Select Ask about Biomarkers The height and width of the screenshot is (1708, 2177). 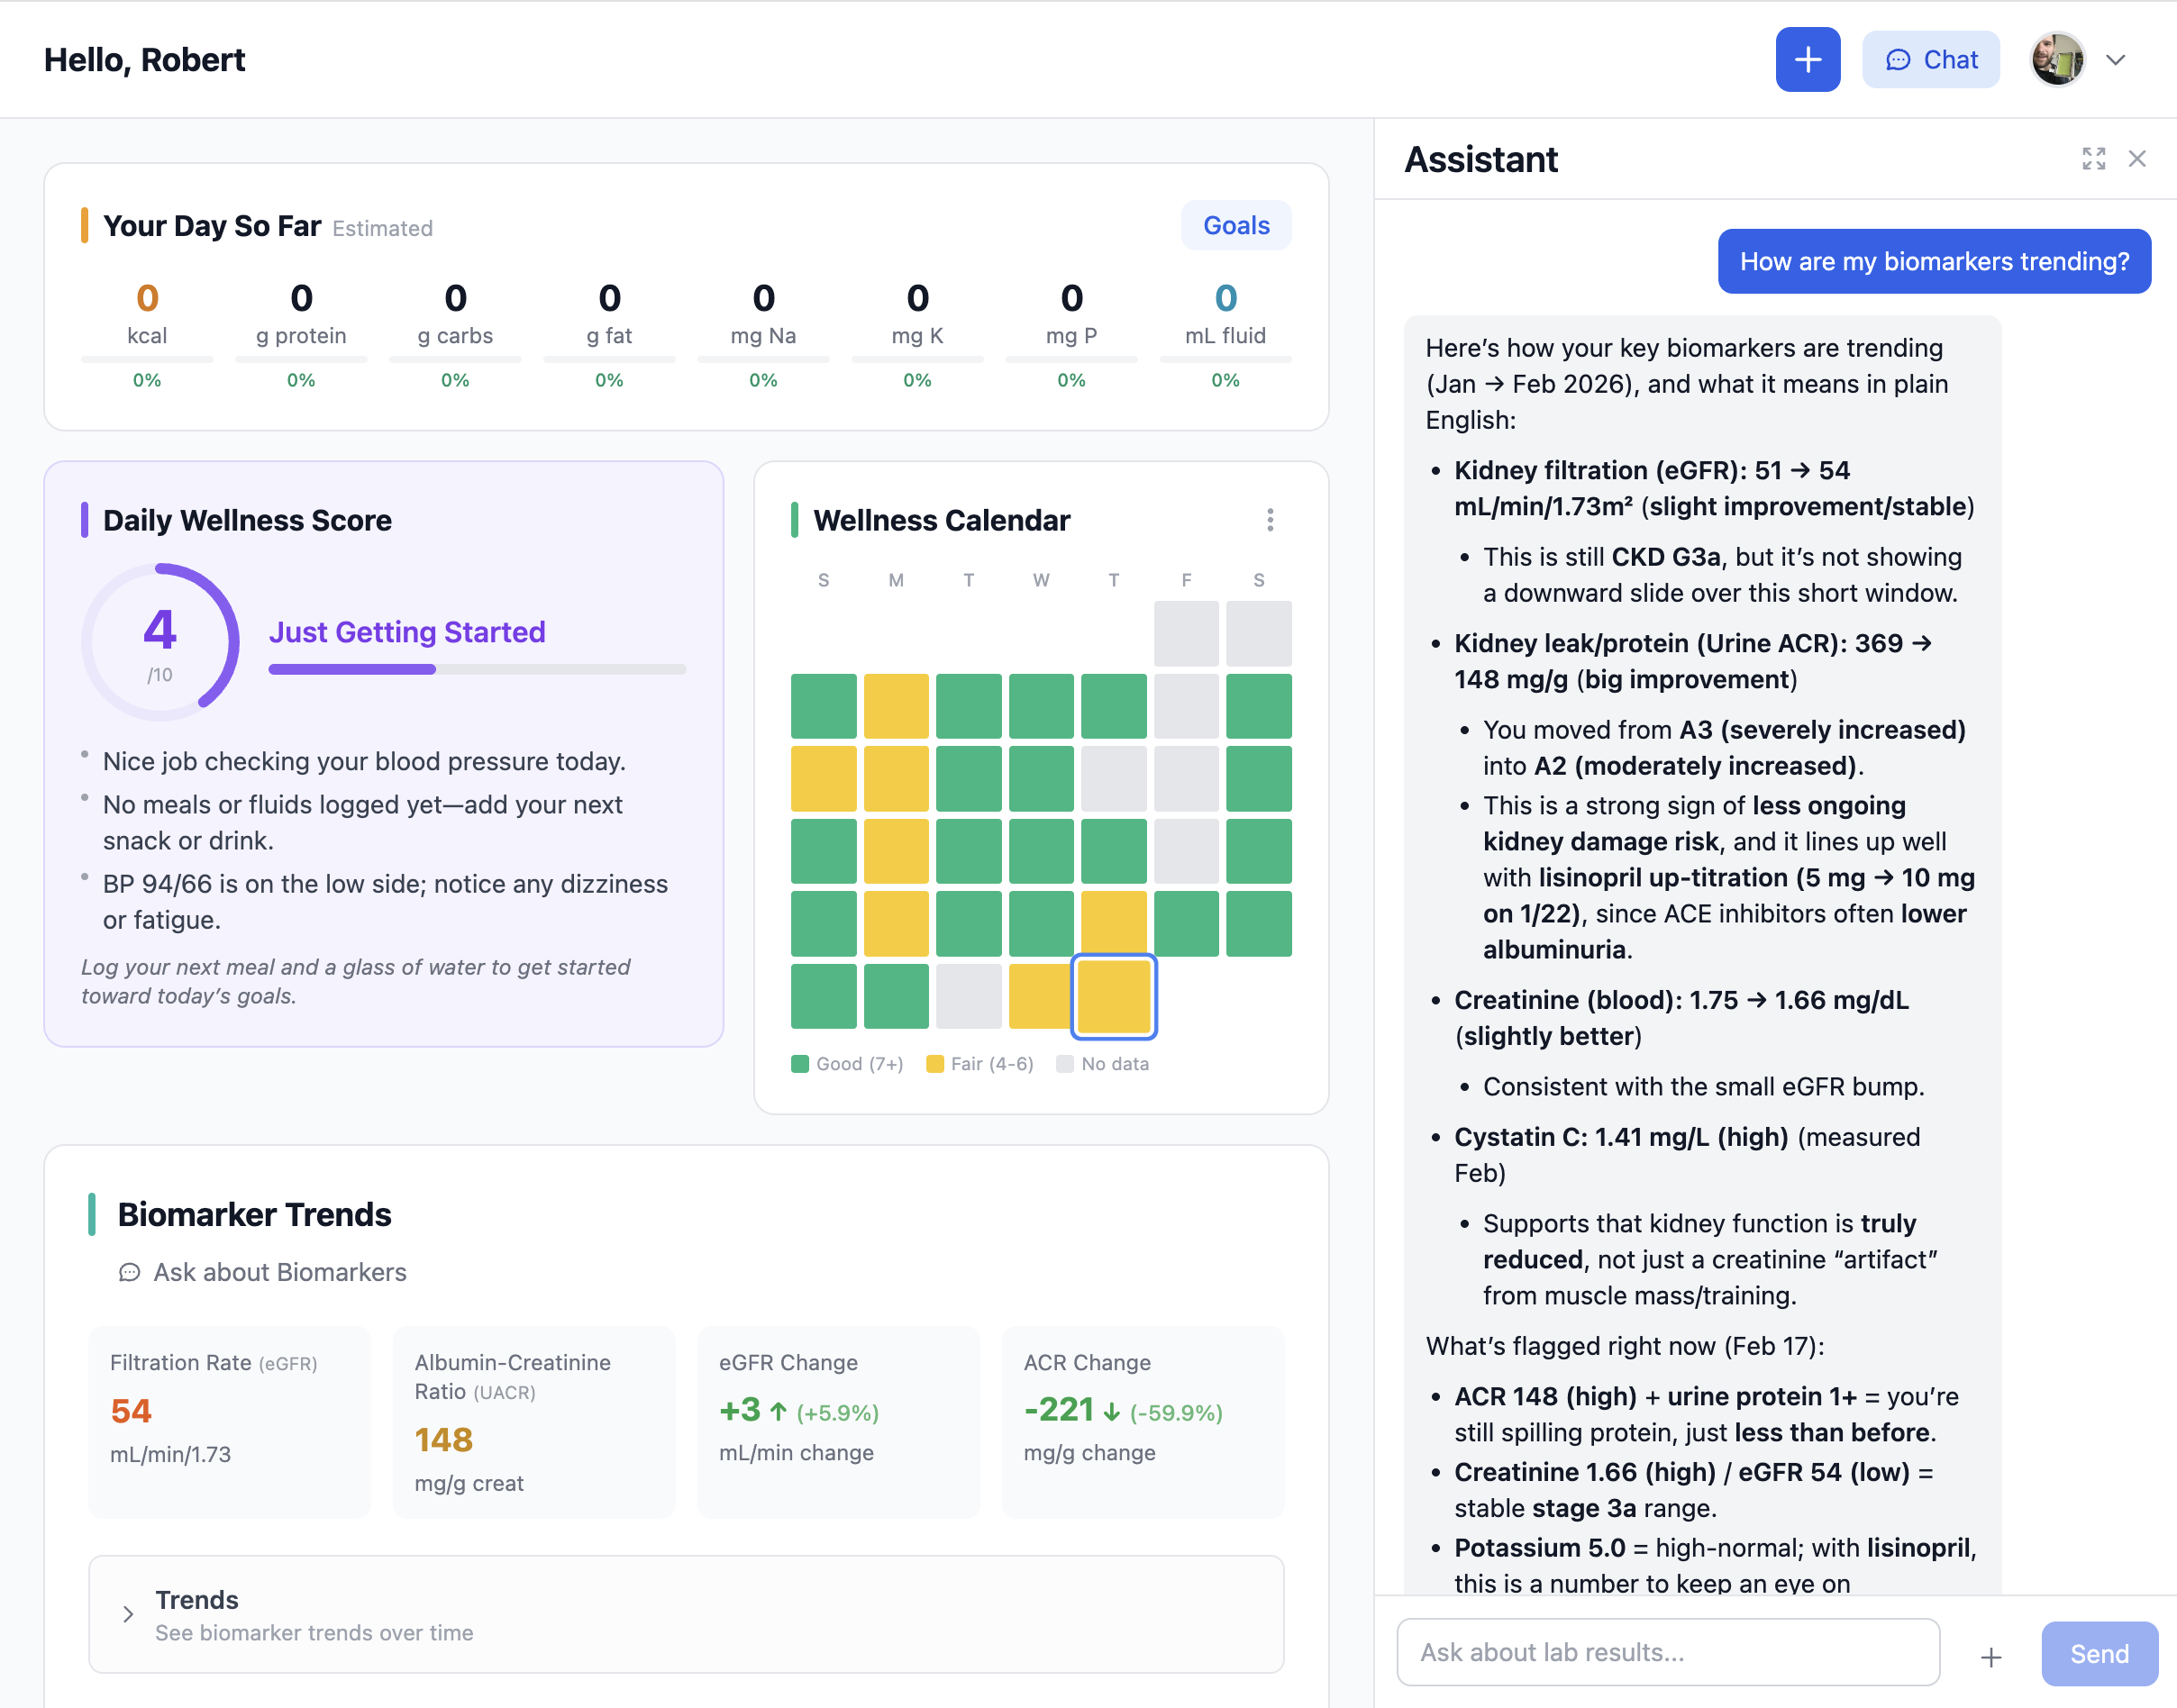click(x=280, y=1272)
